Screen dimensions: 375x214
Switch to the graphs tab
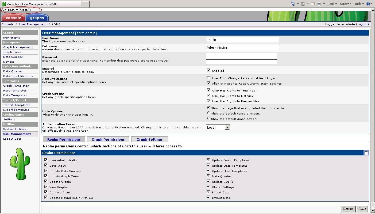pyautogui.click(x=37, y=18)
